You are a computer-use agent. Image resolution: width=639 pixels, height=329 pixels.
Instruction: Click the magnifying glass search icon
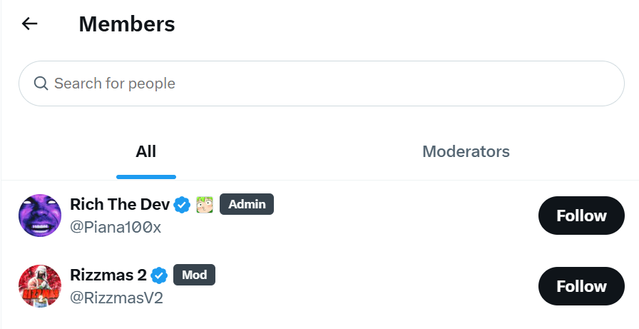pos(41,83)
